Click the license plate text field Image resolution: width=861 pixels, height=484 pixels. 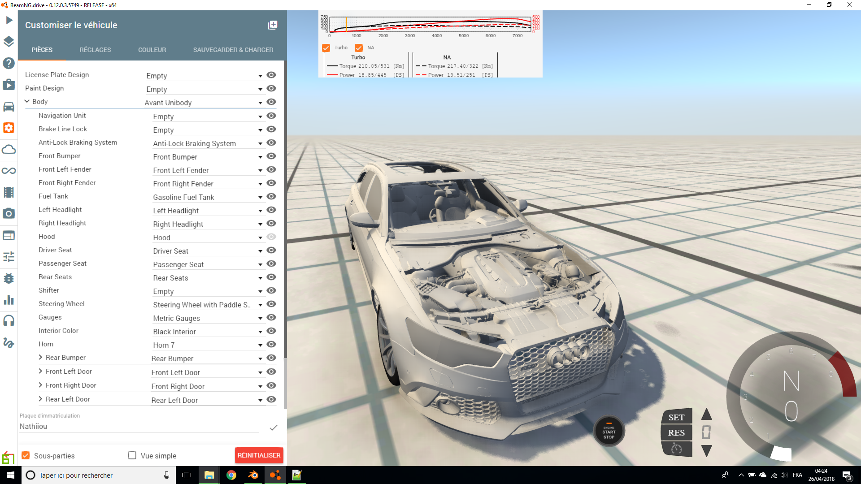pos(139,427)
